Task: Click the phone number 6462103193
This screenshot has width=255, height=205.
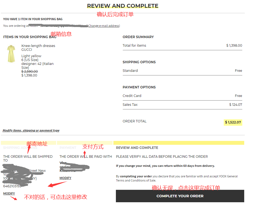Action: [12, 186]
